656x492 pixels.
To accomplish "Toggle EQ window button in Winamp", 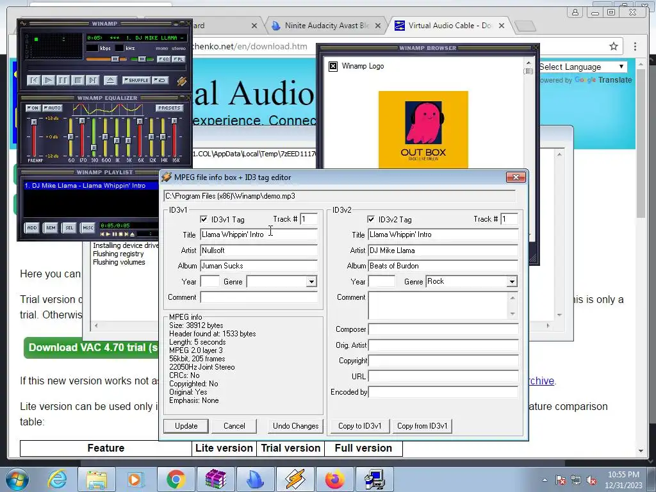I will click(x=163, y=60).
